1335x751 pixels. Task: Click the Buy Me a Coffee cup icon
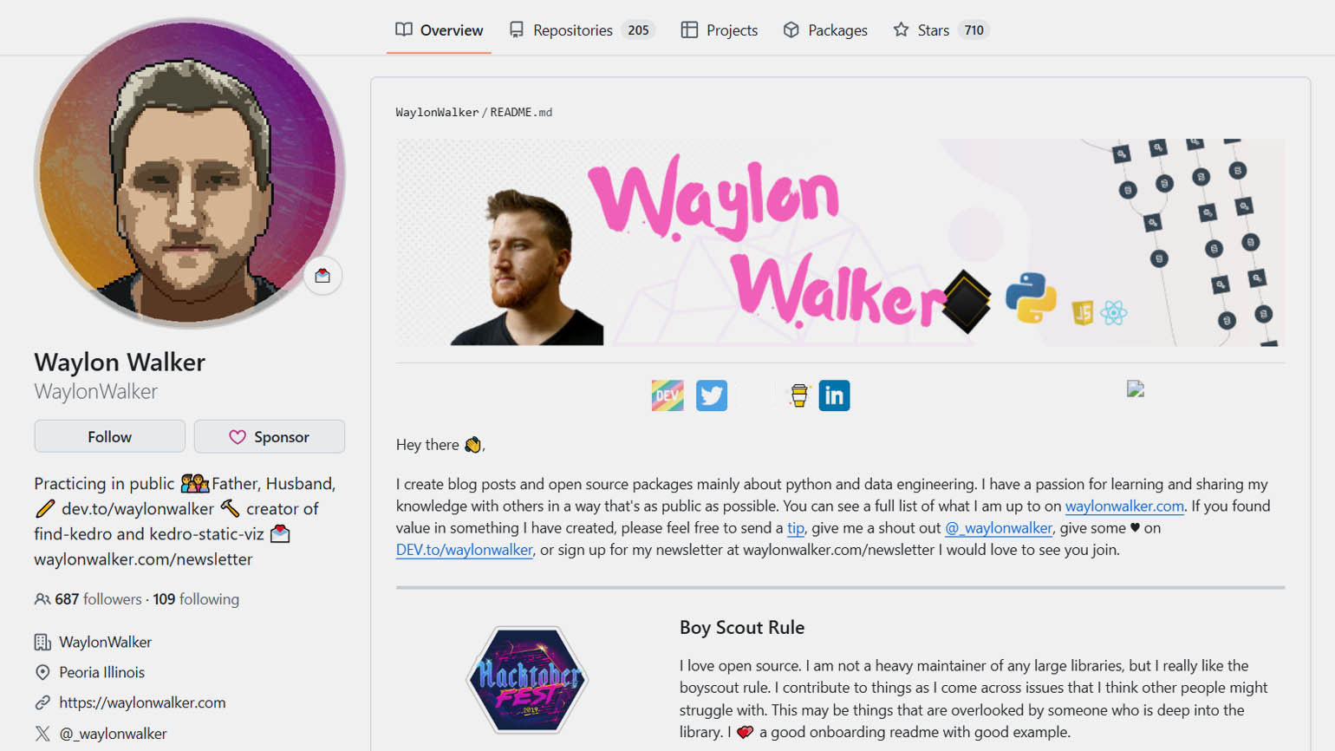coord(799,395)
